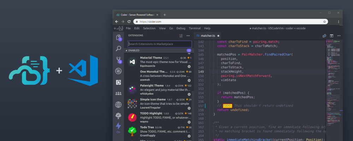Image resolution: width=353 pixels, height=141 pixels.
Task: Click TODO Highlight extension logo
Action: [x=132, y=117]
